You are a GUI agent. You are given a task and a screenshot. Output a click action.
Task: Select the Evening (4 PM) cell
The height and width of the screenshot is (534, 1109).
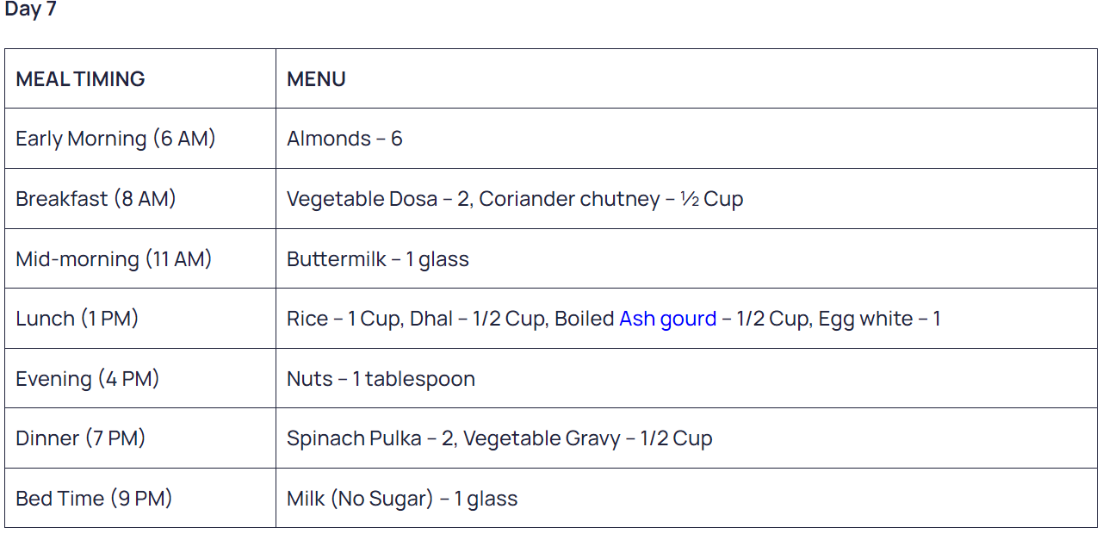(x=140, y=378)
